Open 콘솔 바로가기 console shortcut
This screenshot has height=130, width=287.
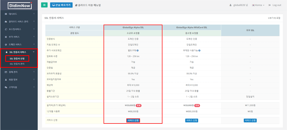coord(61,5)
